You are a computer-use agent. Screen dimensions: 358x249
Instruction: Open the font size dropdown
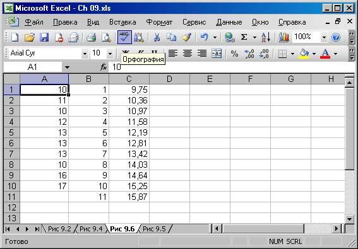pyautogui.click(x=110, y=54)
